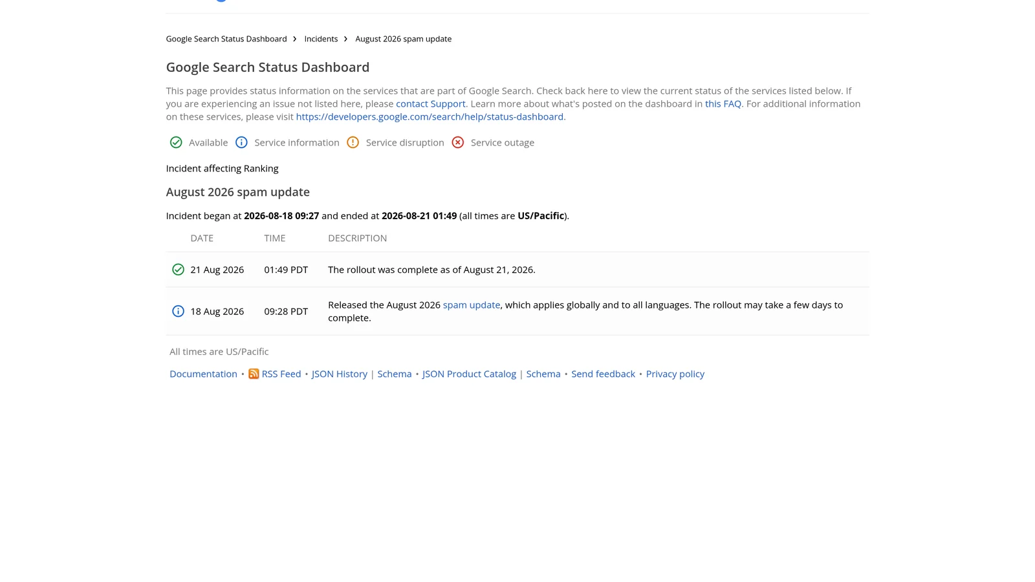Open the Schema link after JSON History
The width and height of the screenshot is (1035, 582).
(x=395, y=374)
